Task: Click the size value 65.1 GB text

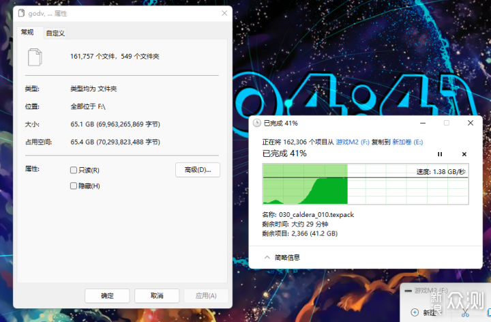Action: (x=115, y=124)
